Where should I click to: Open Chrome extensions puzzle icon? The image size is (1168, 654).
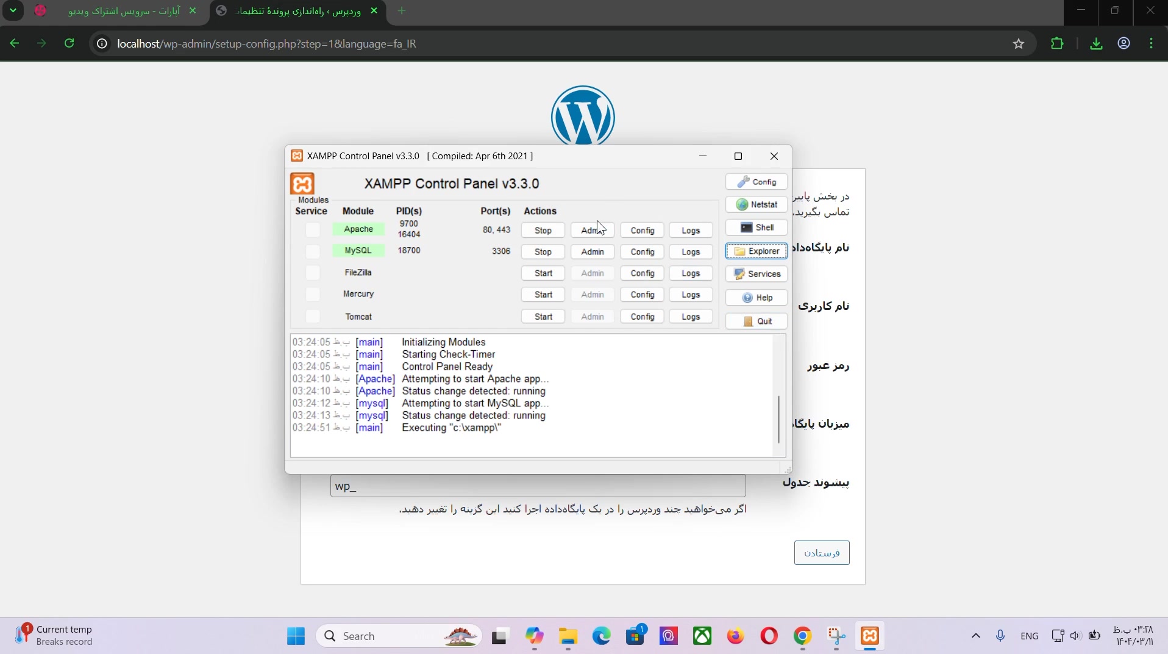click(x=1057, y=43)
